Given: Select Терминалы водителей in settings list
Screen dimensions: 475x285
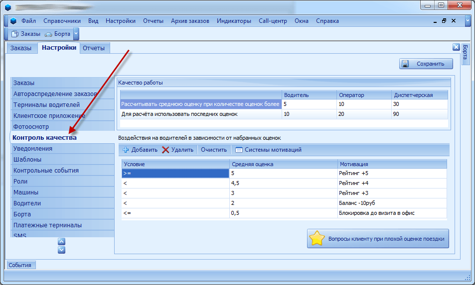Looking at the screenshot, I should [63, 104].
